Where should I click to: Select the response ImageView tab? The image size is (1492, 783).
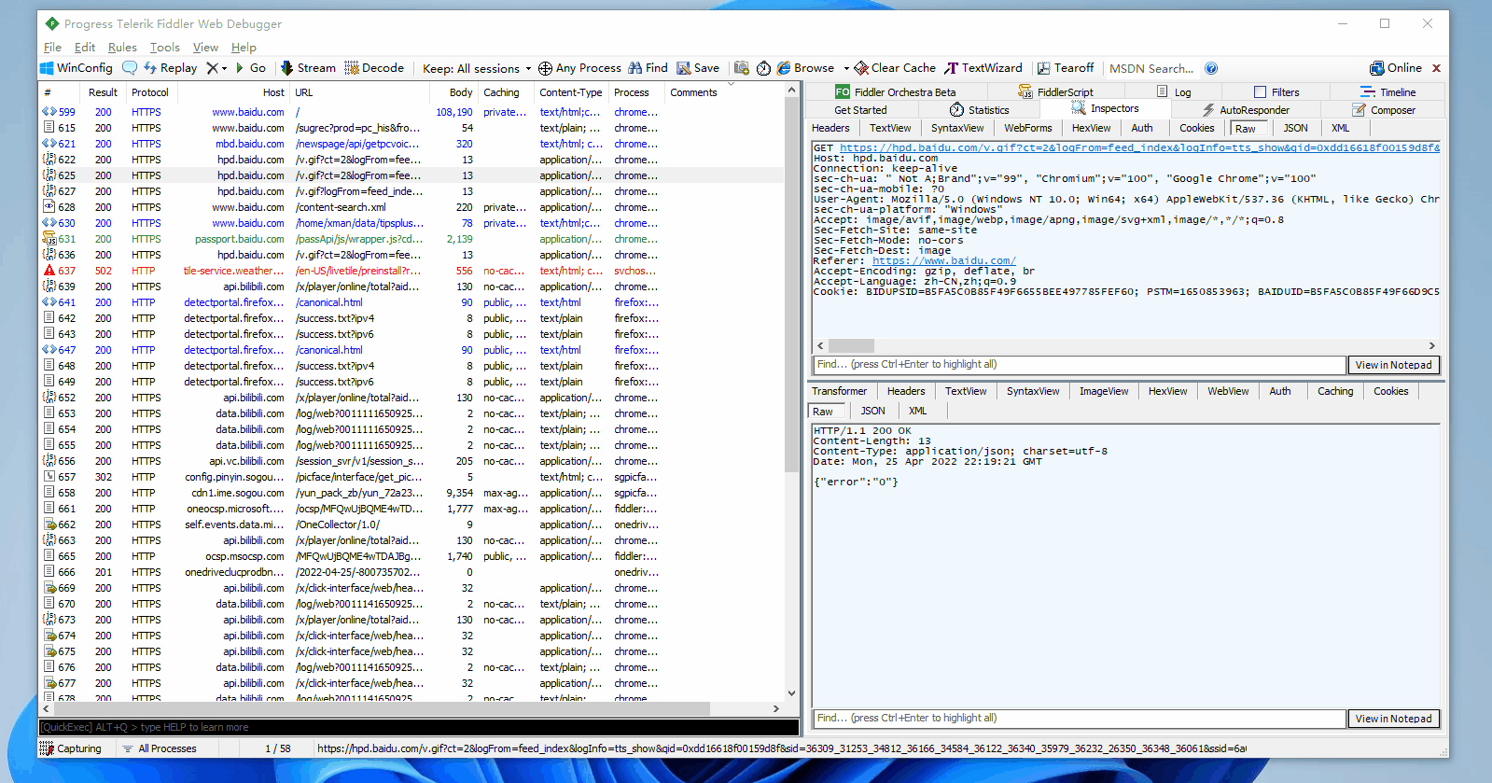click(x=1104, y=391)
